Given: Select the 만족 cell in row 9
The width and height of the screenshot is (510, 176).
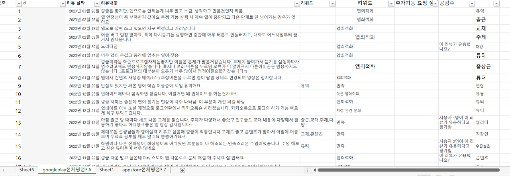Looking at the screenshot, I should [x=365, y=86].
